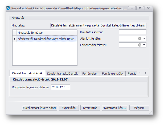
Task: Maximize the dialog window
Action: coord(140,8)
